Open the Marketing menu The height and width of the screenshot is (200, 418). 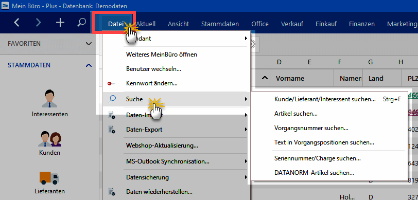402,24
